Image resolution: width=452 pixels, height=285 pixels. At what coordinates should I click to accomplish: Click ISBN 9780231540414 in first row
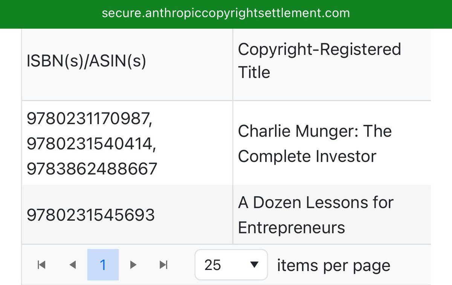[x=91, y=144]
